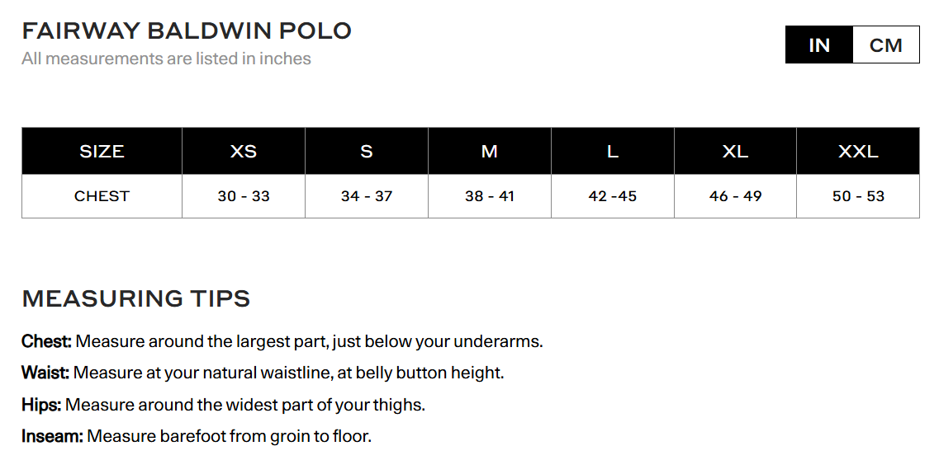Screen dimensions: 939x460
Task: Click the M size header
Action: click(490, 152)
